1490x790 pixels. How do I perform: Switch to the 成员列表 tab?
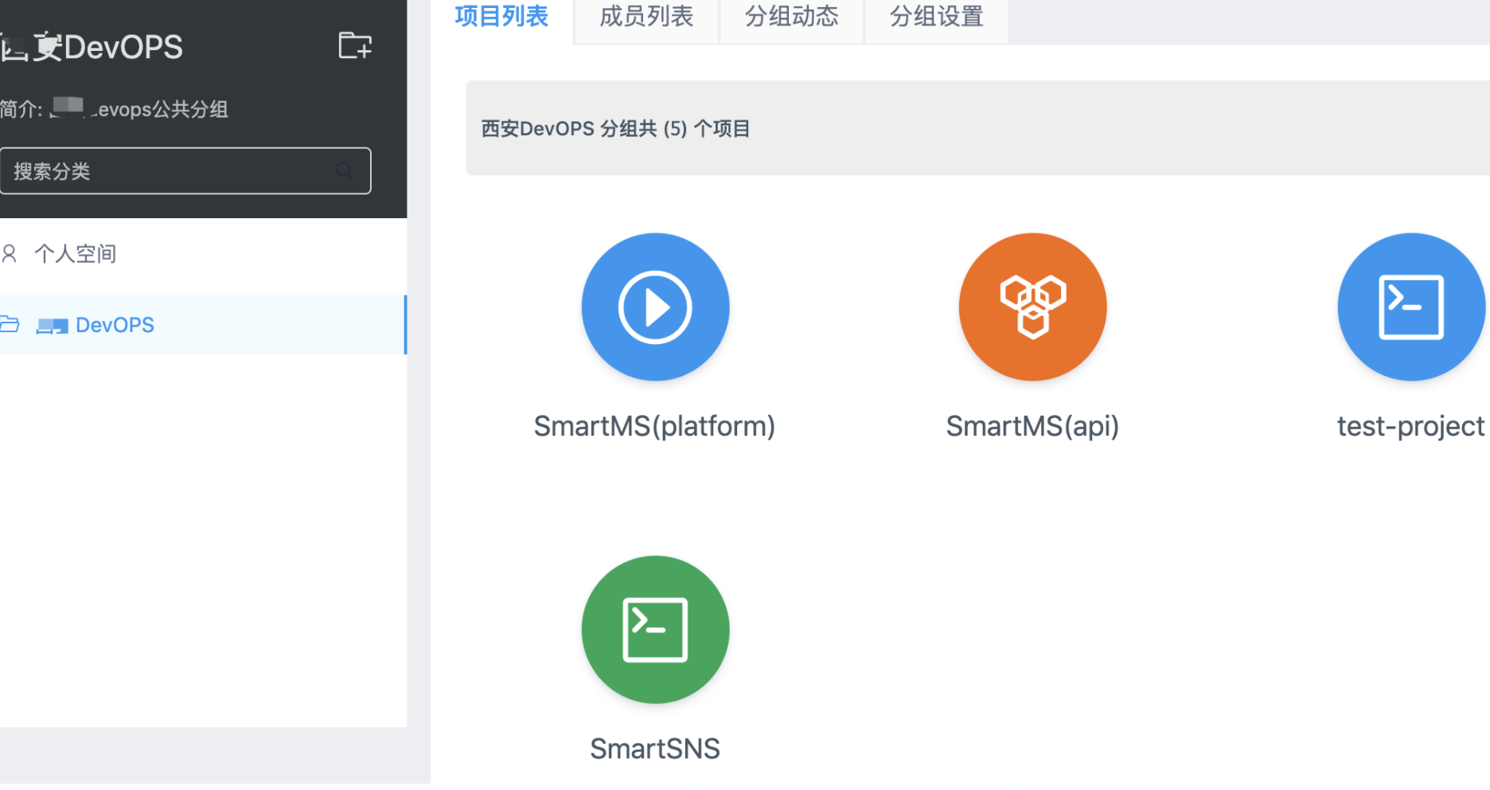pyautogui.click(x=646, y=16)
